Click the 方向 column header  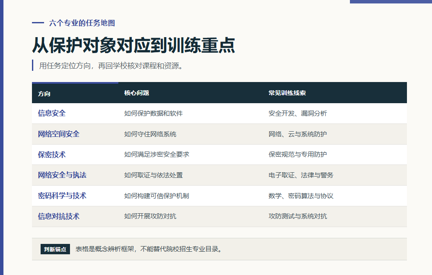click(44, 94)
